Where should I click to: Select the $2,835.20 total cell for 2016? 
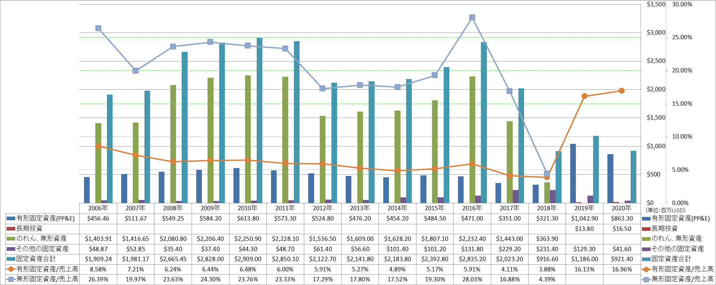click(x=472, y=259)
